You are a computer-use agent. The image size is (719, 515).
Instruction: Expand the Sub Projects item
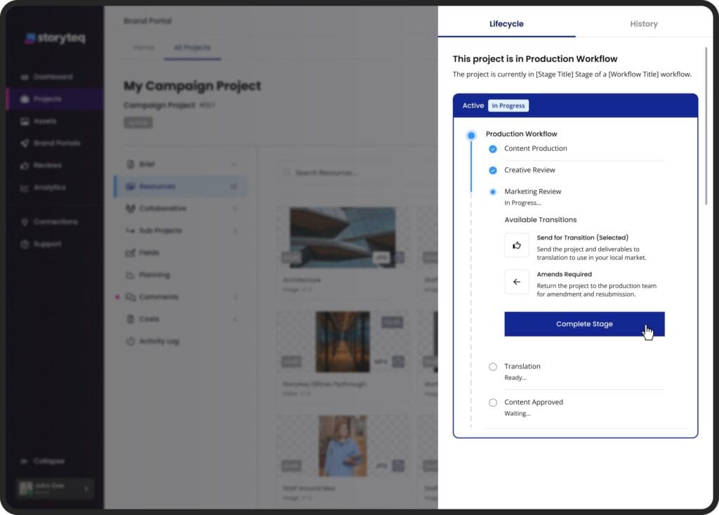[x=235, y=230]
